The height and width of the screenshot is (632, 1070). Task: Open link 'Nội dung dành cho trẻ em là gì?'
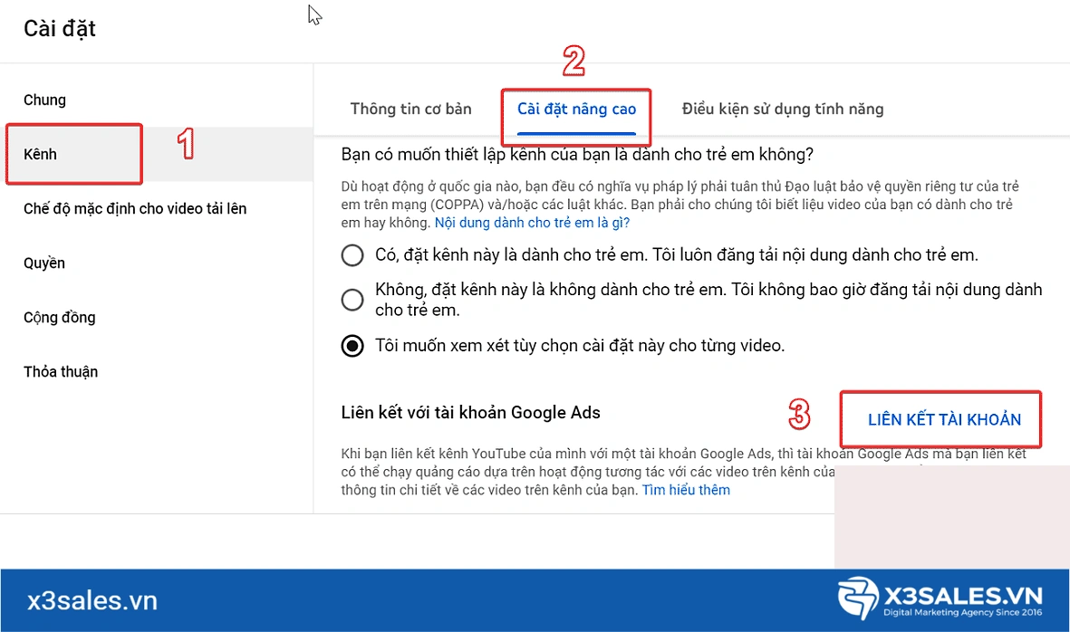coord(532,223)
